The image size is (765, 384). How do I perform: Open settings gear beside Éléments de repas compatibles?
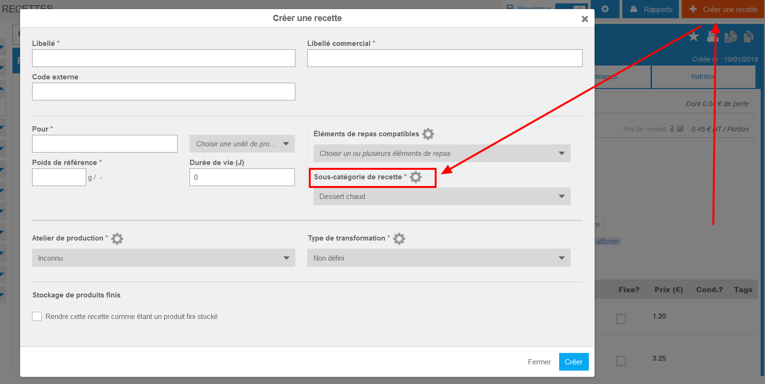click(x=428, y=134)
